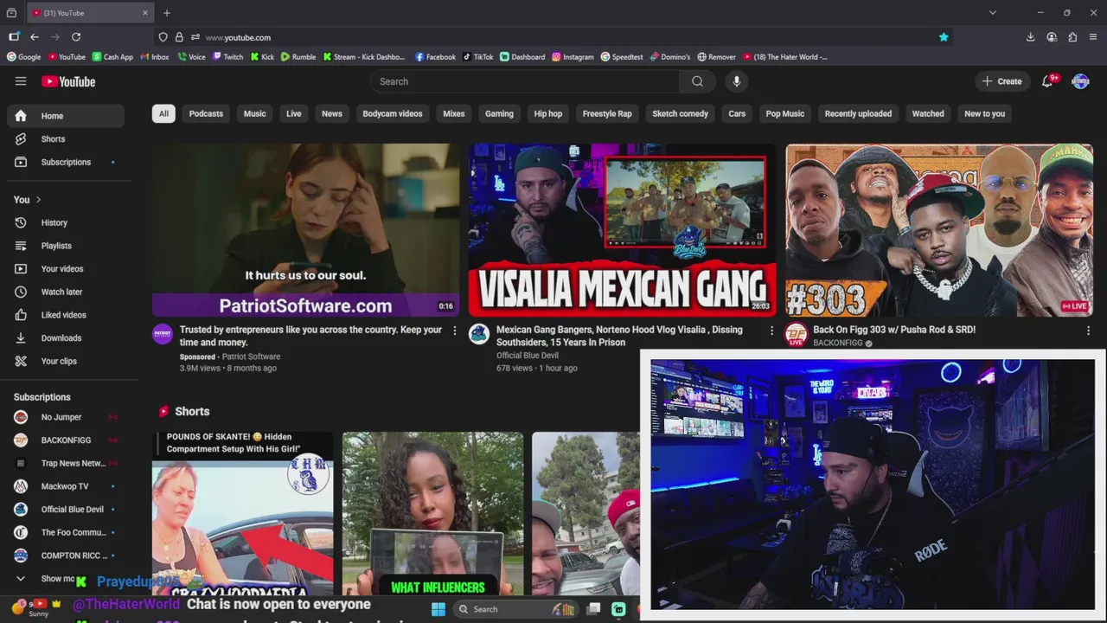Open browser downloads icon
The width and height of the screenshot is (1107, 623).
pyautogui.click(x=1031, y=37)
